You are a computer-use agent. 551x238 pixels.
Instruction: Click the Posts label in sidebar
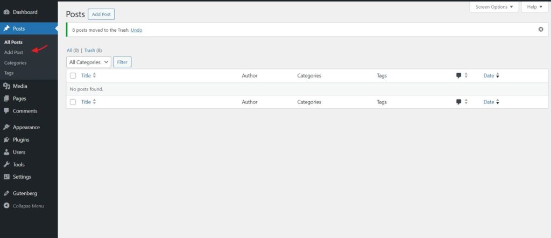point(19,29)
